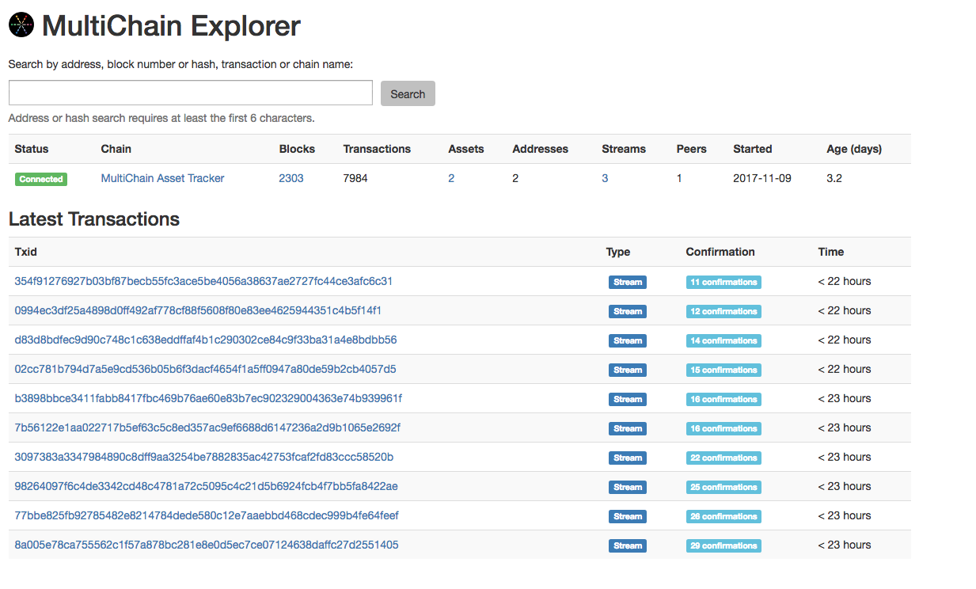Screen dimensions: 976x589
Task: Open transaction 8a005e78ca755562...
Action: pyautogui.click(x=207, y=545)
